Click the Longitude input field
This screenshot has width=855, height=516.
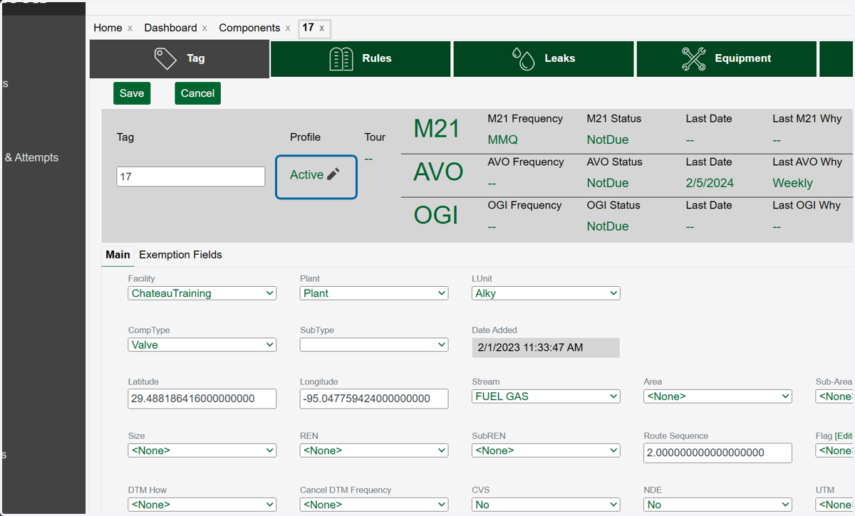pos(374,399)
